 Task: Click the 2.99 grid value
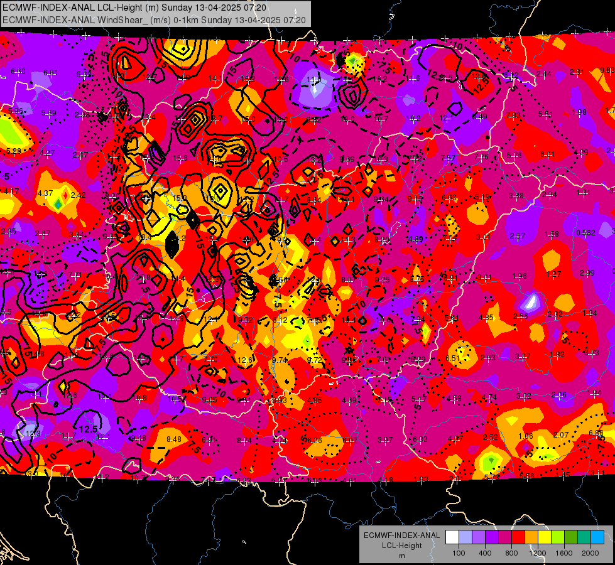587,273
